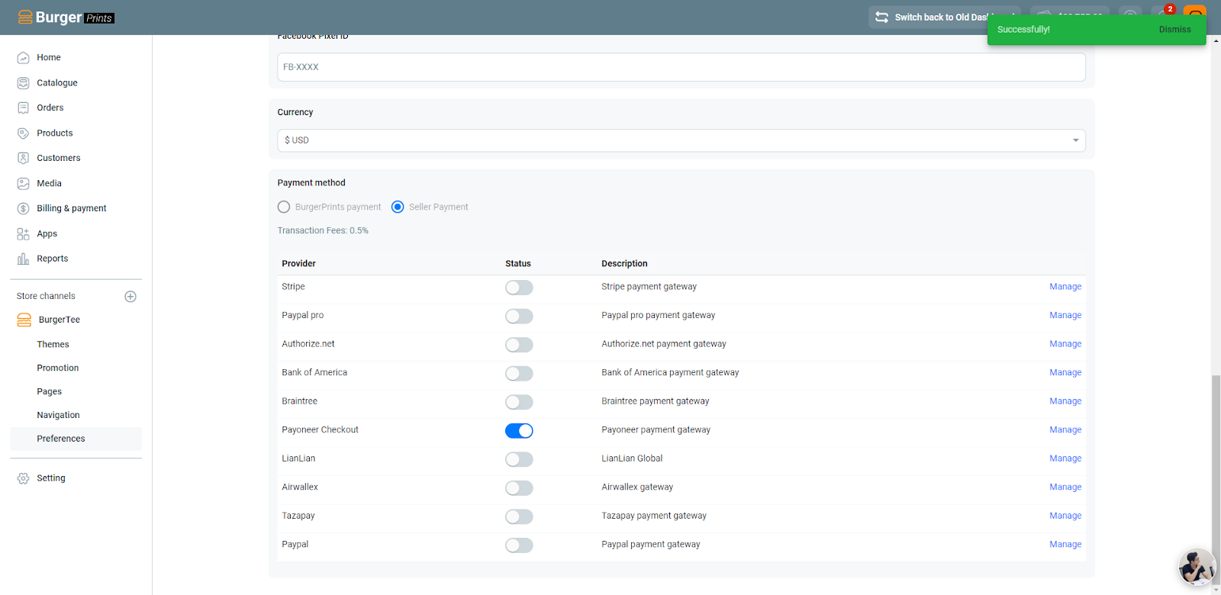Enable the LianLian toggle
Screen dimensions: 1221x595
[x=519, y=459]
